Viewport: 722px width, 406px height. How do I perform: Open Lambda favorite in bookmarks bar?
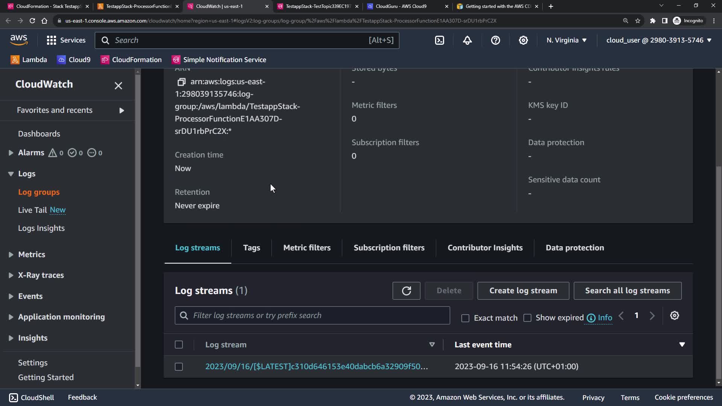pos(29,60)
